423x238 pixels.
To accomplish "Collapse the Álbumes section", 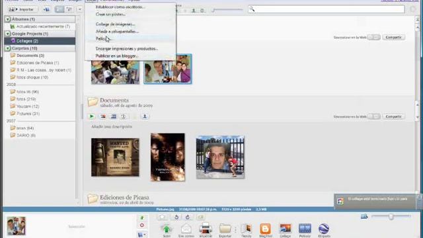I will [x=8, y=19].
